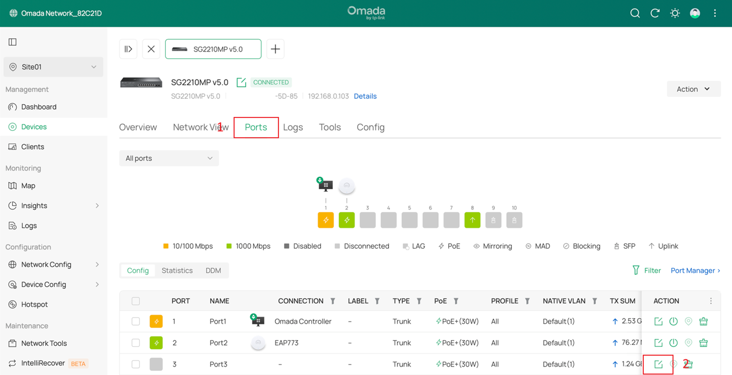This screenshot has width=732, height=375.
Task: Collapse the sidebar with the panel icon
Action: (x=12, y=42)
